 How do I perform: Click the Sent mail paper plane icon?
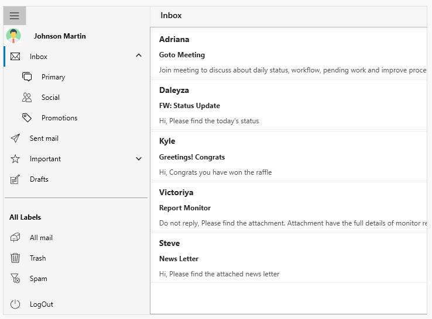click(15, 138)
